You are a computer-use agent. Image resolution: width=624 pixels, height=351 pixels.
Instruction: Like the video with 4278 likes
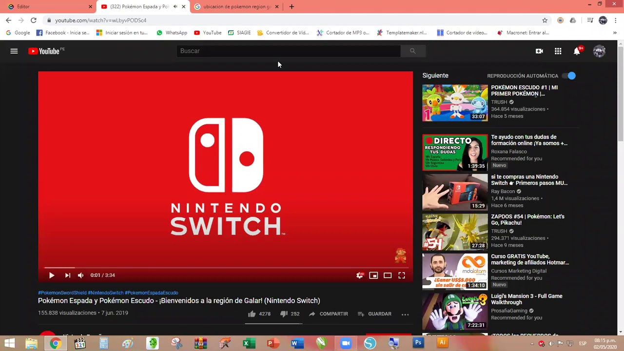point(259,314)
